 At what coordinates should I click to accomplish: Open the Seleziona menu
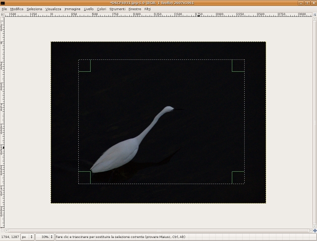(x=34, y=9)
